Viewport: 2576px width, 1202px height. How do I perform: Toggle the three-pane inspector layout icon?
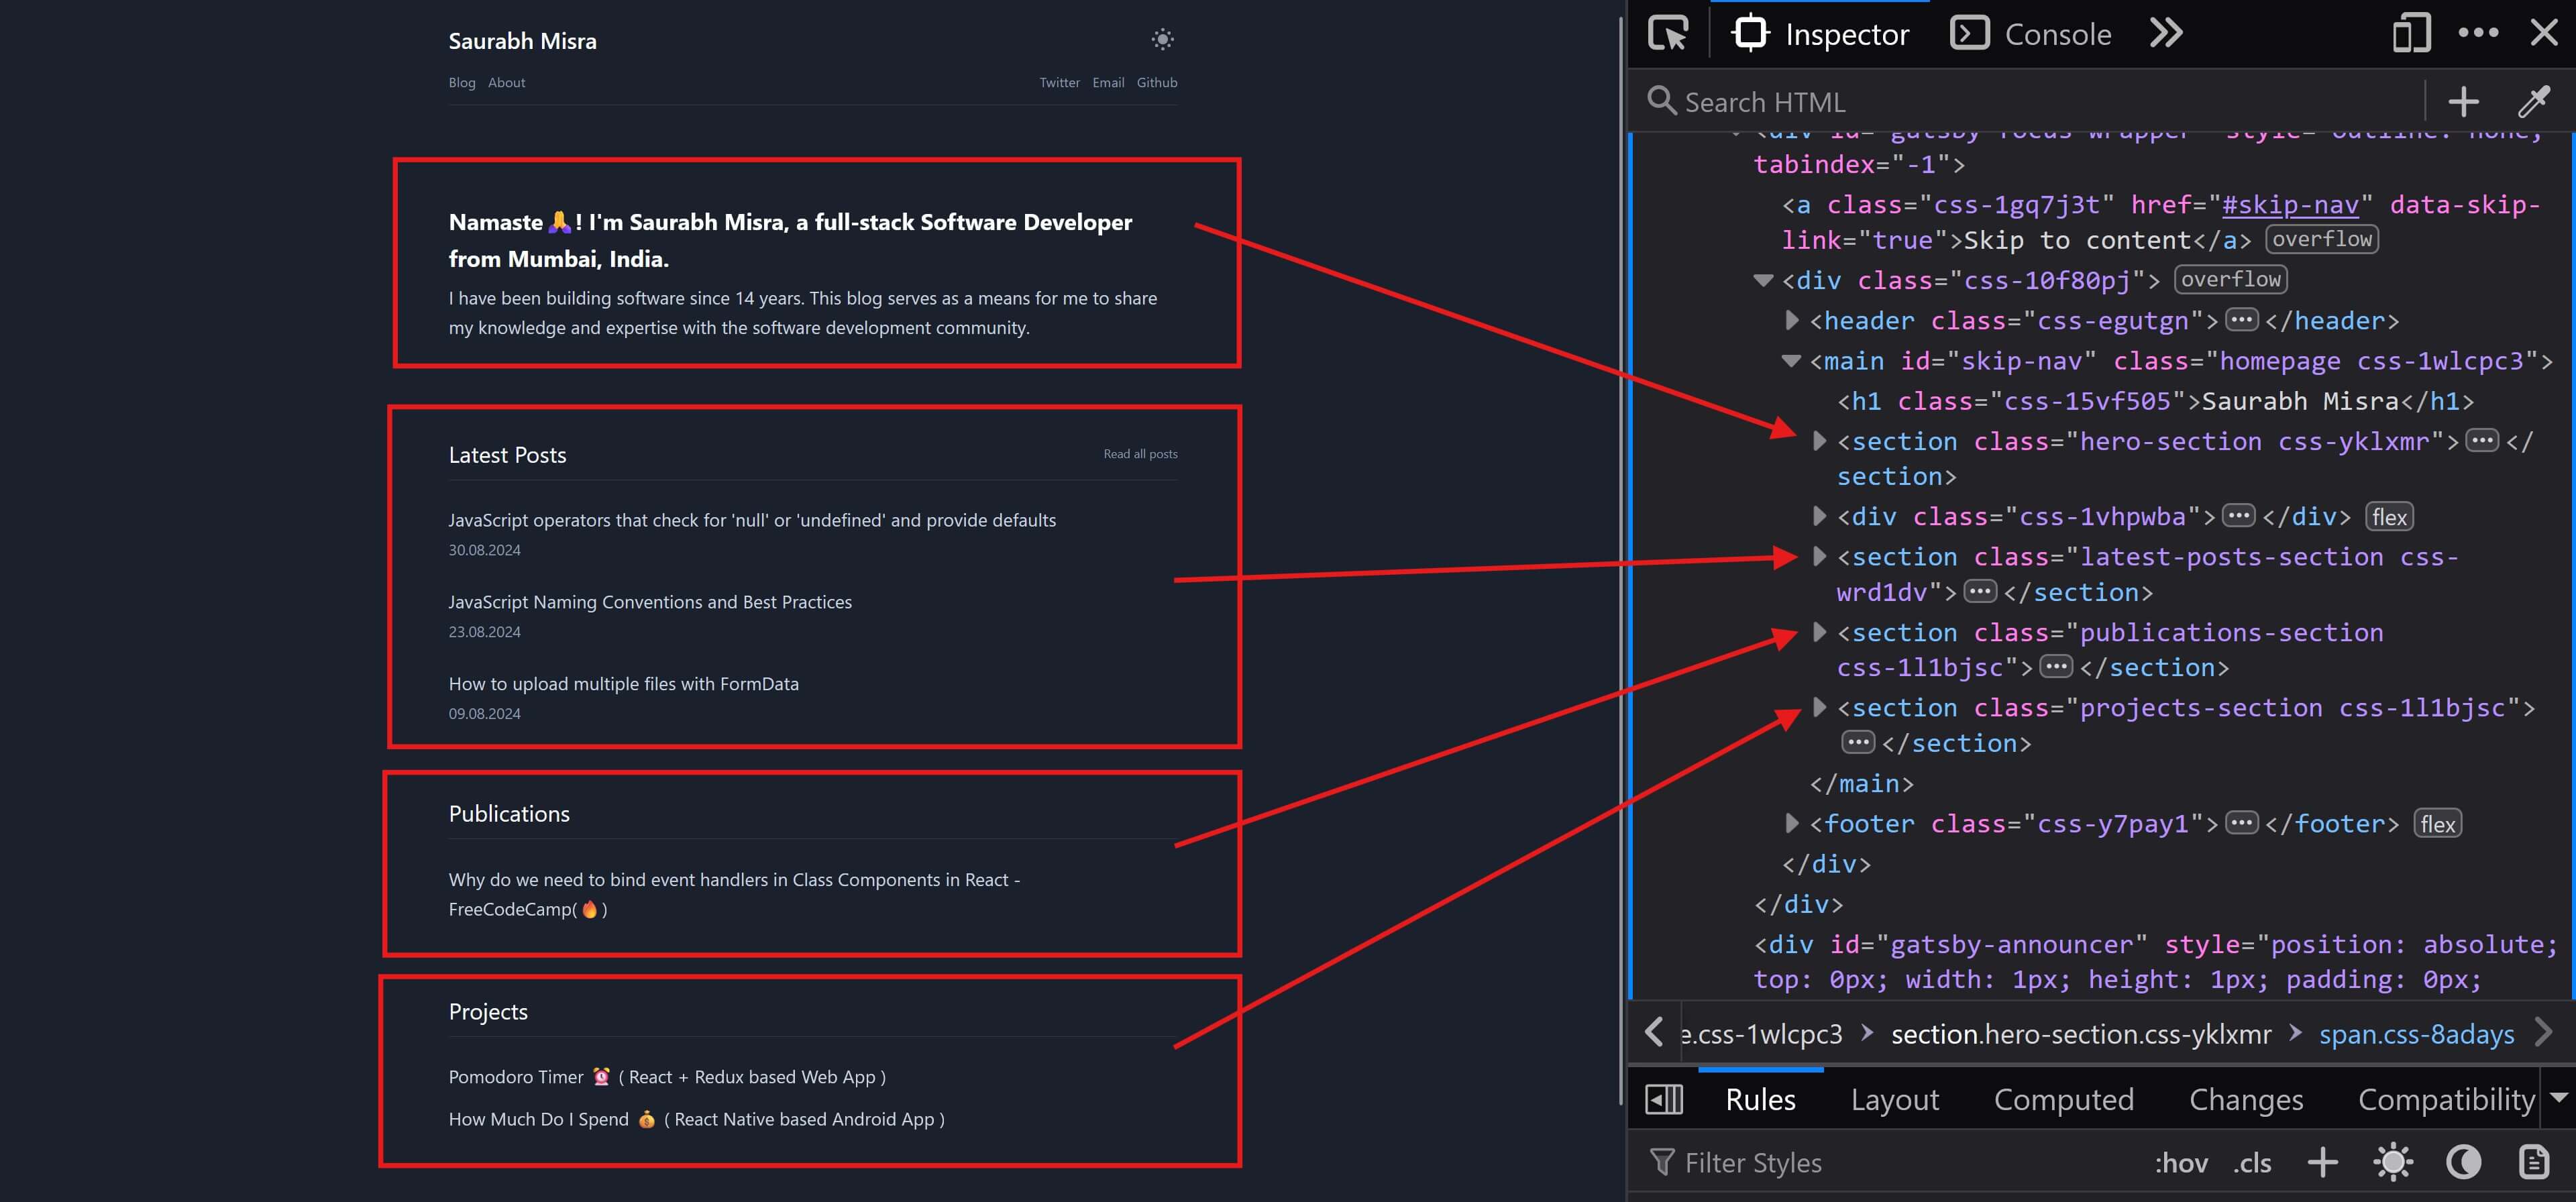click(1664, 1099)
